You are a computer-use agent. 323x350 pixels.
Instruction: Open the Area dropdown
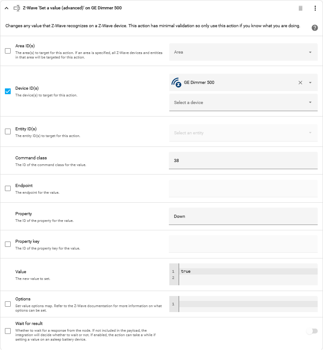[x=243, y=52]
